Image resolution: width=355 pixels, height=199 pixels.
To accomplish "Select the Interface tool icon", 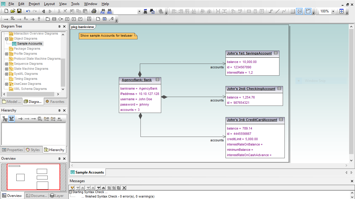I will (x=61, y=19).
